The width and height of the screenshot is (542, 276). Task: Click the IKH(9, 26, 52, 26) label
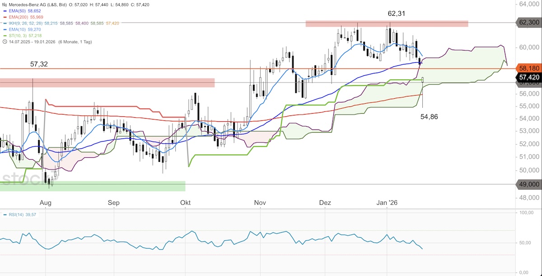click(25, 23)
